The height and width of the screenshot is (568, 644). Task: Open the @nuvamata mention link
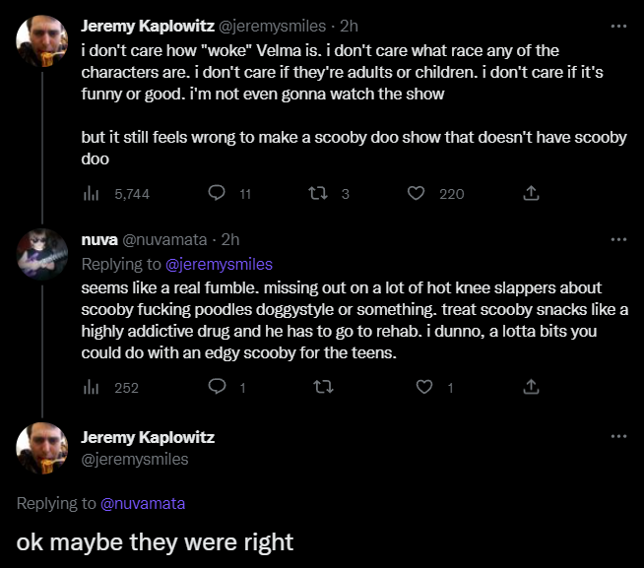143,503
